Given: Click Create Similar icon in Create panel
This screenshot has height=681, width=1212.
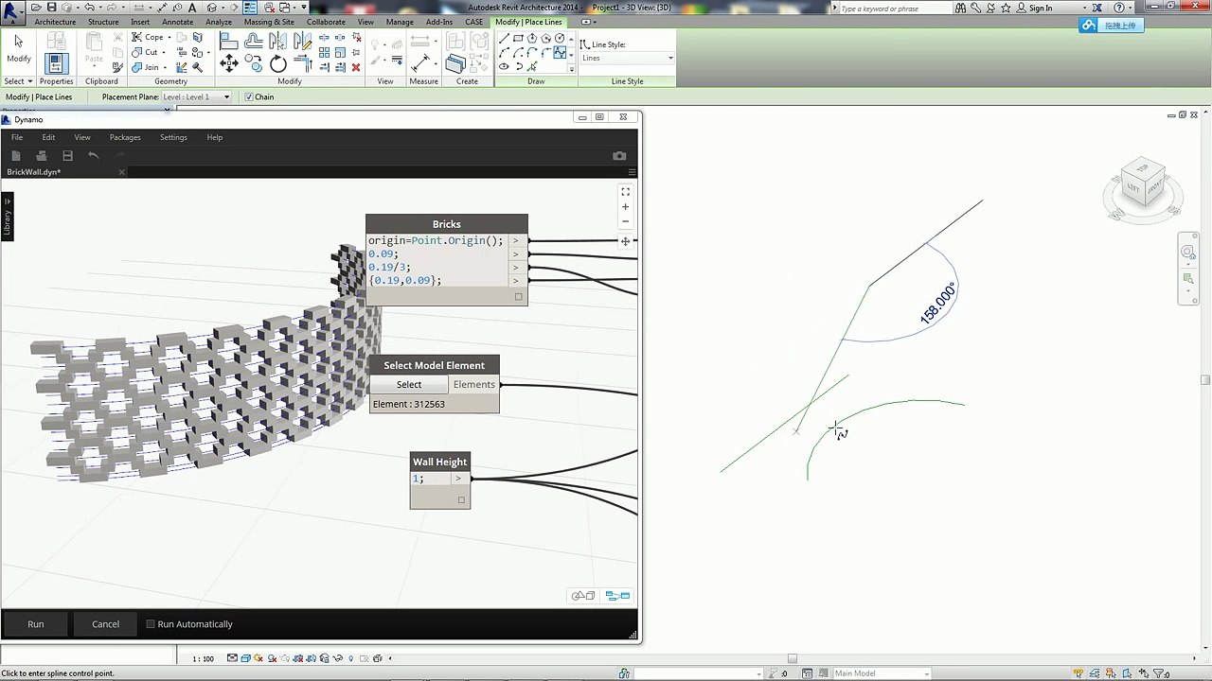Looking at the screenshot, I should (455, 63).
